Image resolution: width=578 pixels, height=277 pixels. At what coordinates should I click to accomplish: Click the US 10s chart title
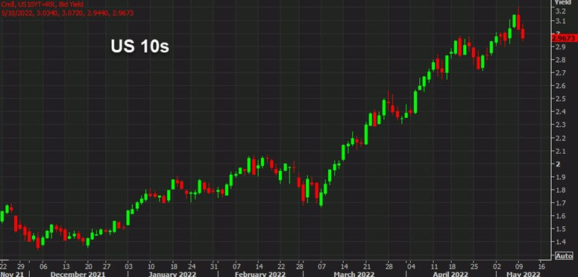(140, 47)
